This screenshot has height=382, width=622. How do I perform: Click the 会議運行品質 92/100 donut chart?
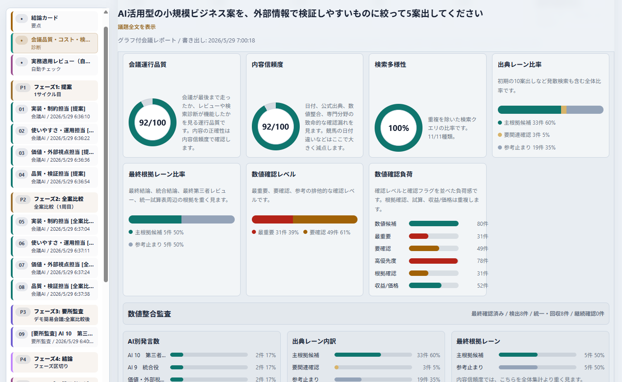point(153,122)
